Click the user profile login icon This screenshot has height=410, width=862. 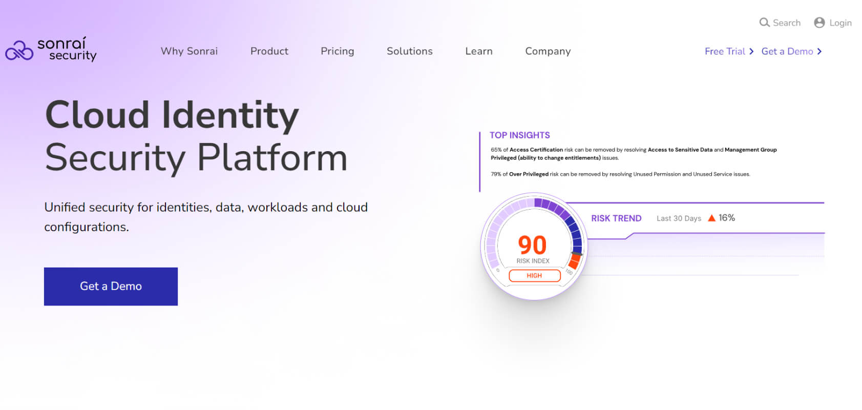(x=819, y=23)
